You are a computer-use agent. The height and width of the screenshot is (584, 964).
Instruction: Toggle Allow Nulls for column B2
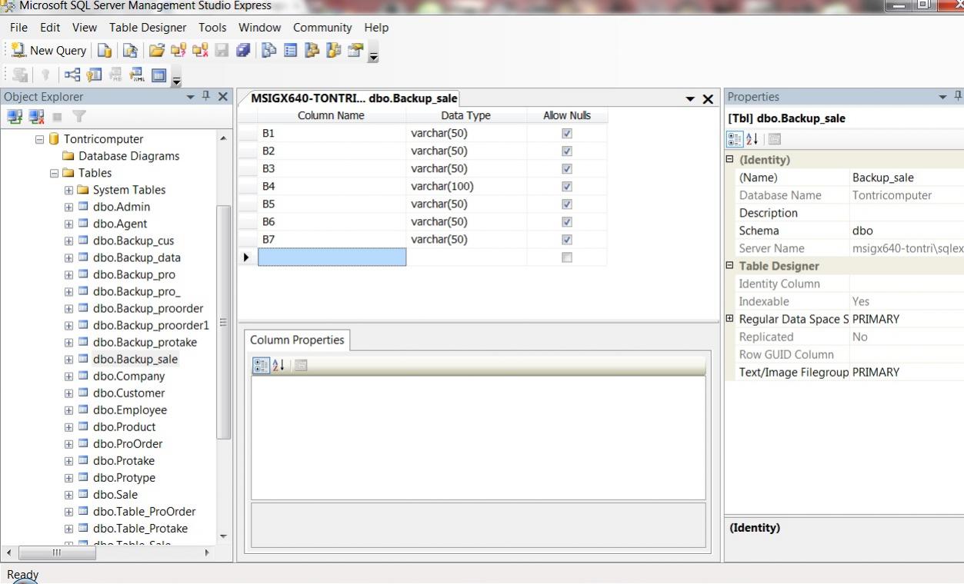[x=567, y=151]
